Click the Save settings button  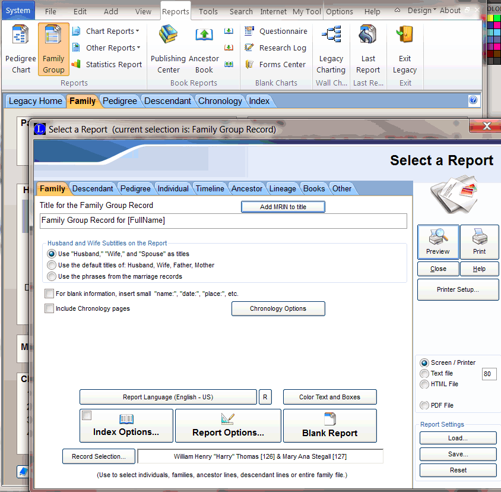[x=458, y=454]
